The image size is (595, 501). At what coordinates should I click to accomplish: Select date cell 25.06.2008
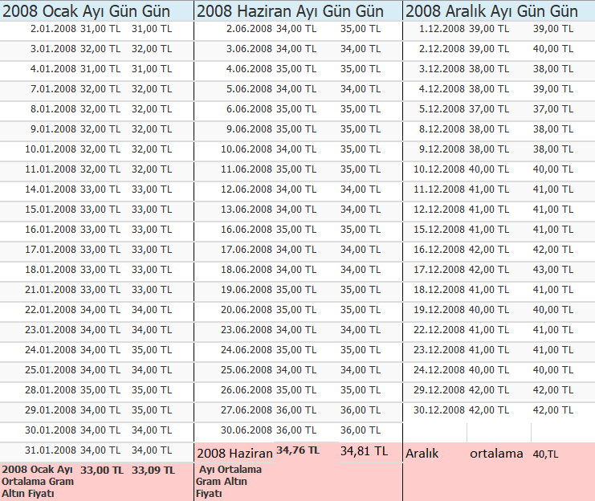coord(247,370)
